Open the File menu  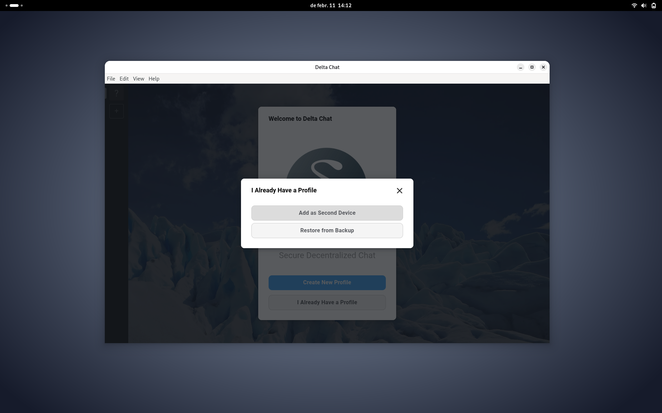pyautogui.click(x=111, y=78)
